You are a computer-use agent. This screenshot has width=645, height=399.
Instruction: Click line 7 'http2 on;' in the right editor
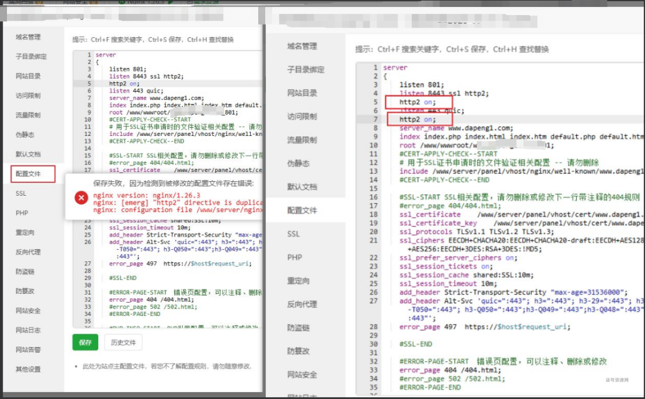(418, 119)
